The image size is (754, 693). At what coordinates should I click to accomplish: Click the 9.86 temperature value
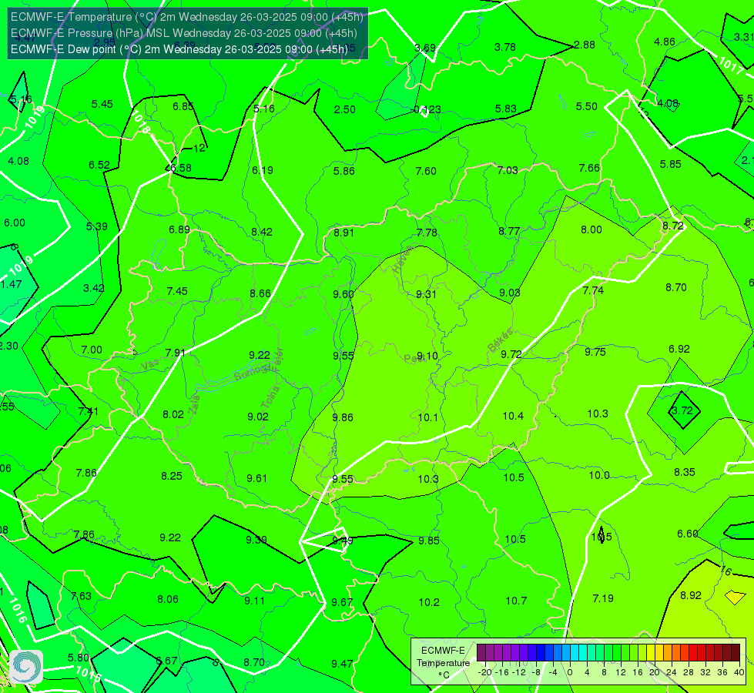pyautogui.click(x=343, y=417)
